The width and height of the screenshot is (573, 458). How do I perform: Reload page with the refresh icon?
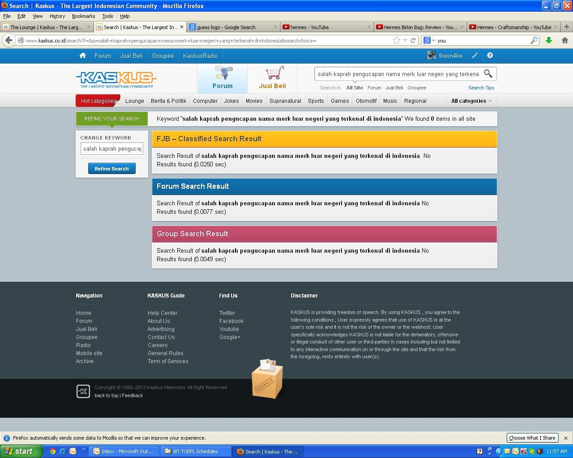413,40
